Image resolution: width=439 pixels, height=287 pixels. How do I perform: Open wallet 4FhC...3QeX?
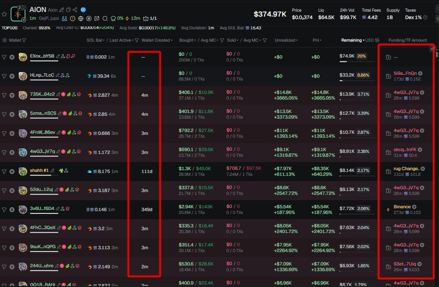point(43,227)
